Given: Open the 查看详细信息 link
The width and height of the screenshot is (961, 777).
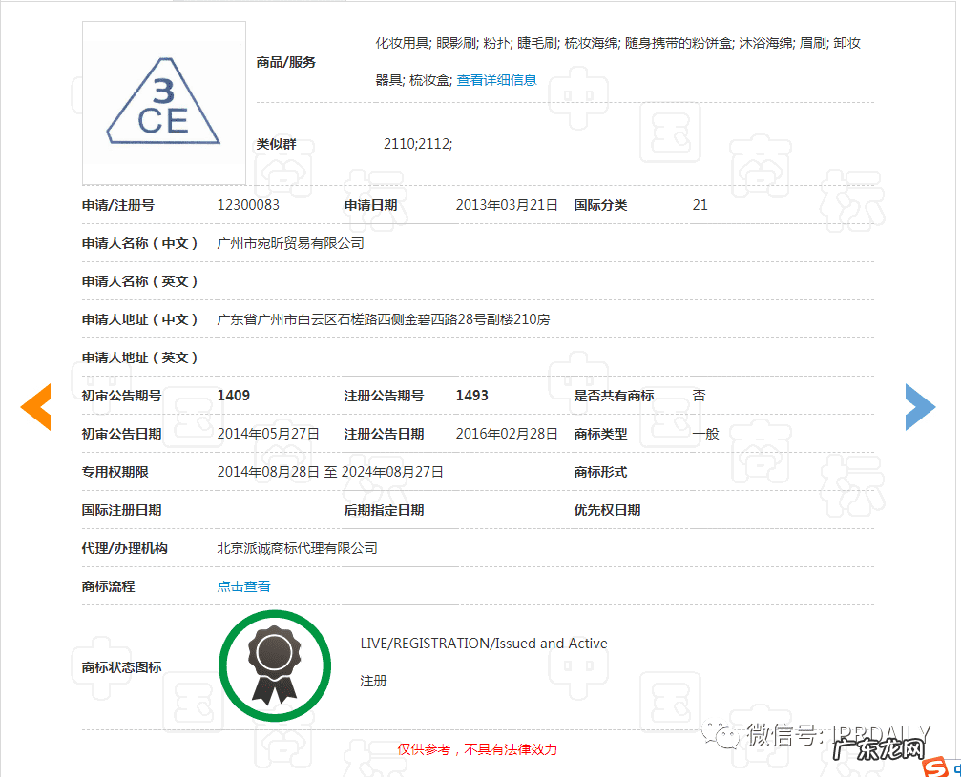Looking at the screenshot, I should pyautogui.click(x=495, y=80).
